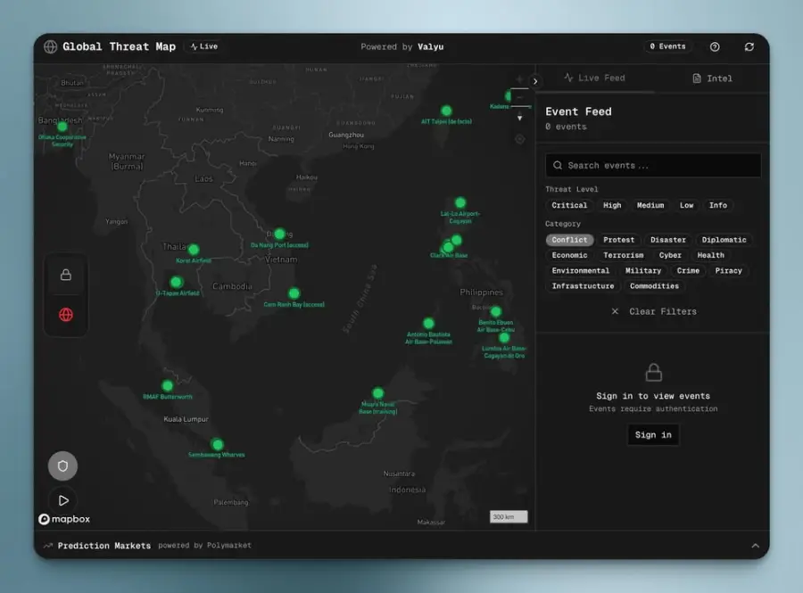Select the Muara Naval Base marker
Screen dimensions: 803x593
(378, 393)
